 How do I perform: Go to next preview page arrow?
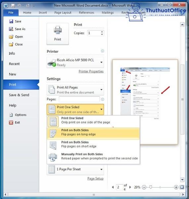(x=130, y=187)
